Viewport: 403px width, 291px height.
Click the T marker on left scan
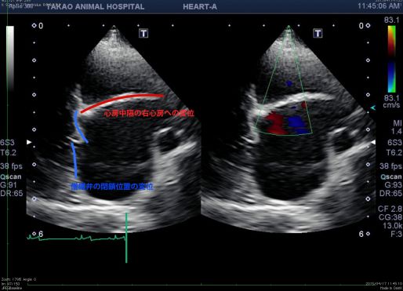(x=143, y=33)
